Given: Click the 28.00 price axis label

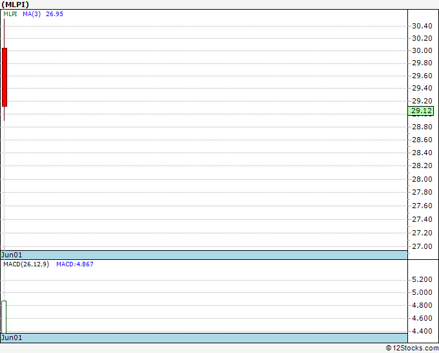Looking at the screenshot, I should tap(422, 179).
